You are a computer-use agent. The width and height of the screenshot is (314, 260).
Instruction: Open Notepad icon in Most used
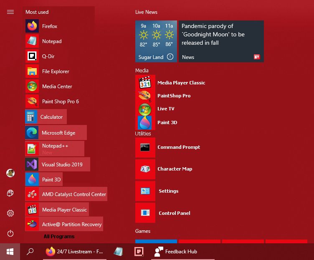32,41
